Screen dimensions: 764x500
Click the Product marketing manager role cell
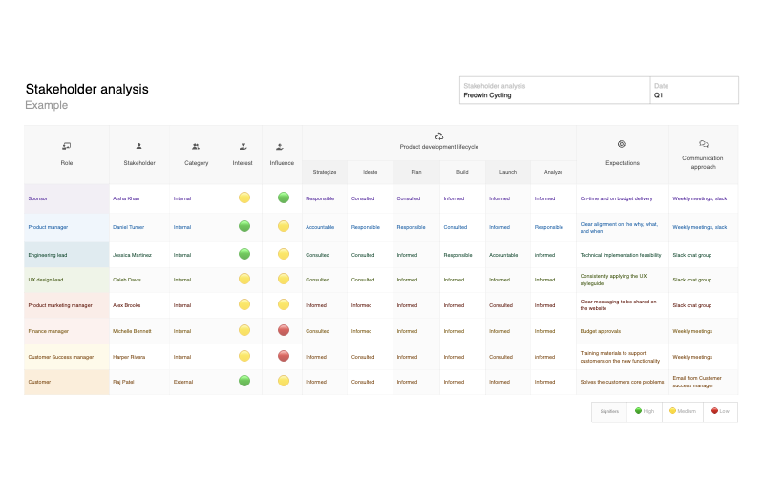pyautogui.click(x=67, y=305)
